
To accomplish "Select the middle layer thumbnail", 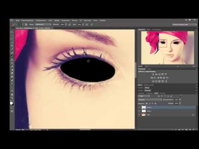I will pyautogui.click(x=144, y=111).
